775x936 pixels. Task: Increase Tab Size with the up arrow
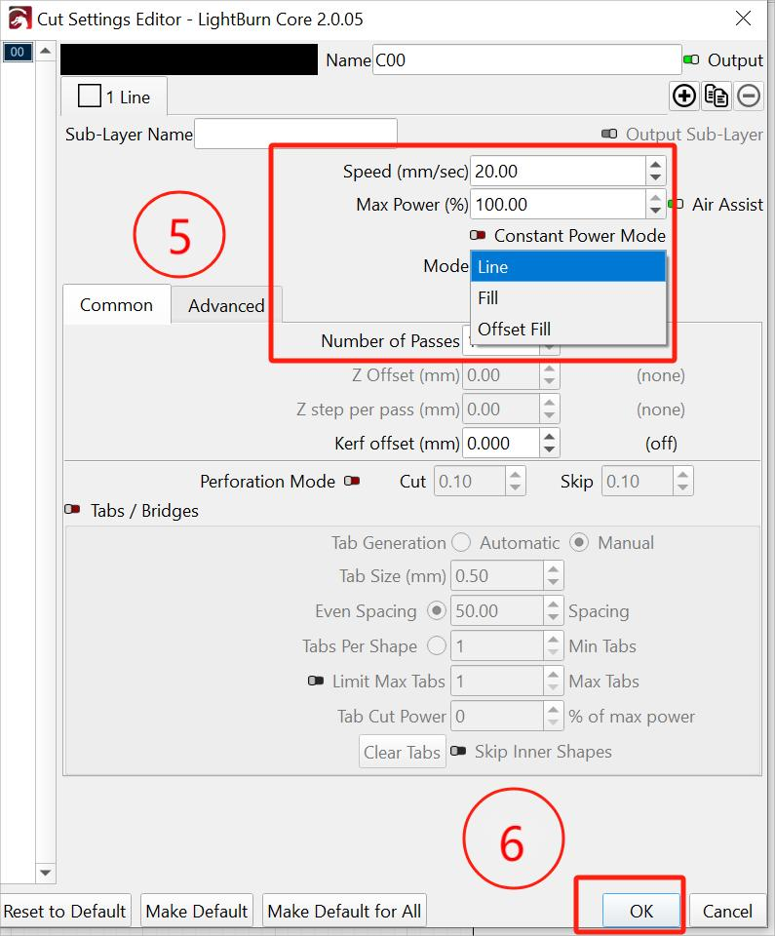[x=553, y=568]
